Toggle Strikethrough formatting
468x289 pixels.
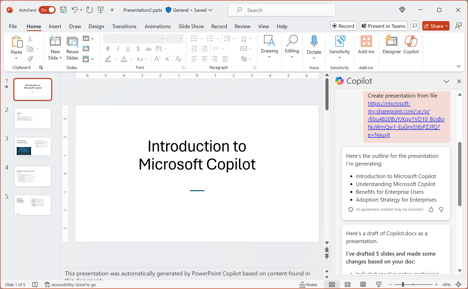[x=148, y=49]
